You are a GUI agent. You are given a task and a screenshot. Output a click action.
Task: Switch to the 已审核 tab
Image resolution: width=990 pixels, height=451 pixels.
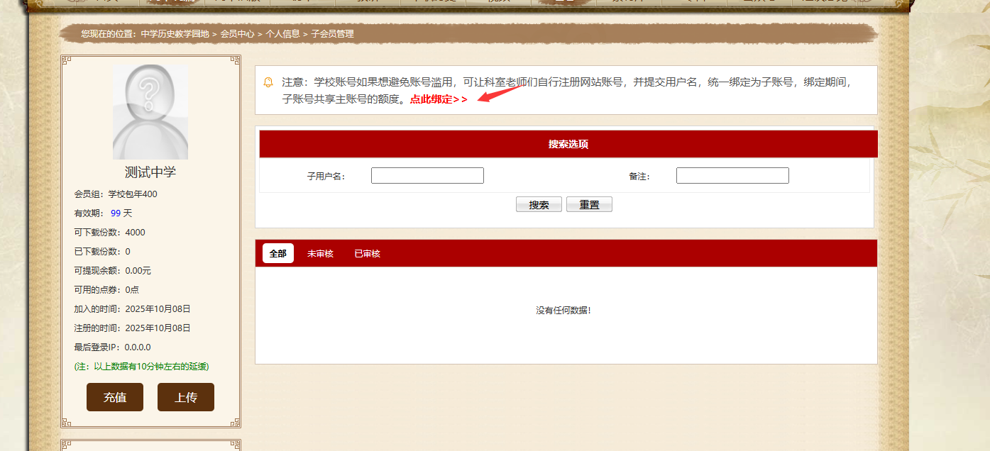pos(367,253)
